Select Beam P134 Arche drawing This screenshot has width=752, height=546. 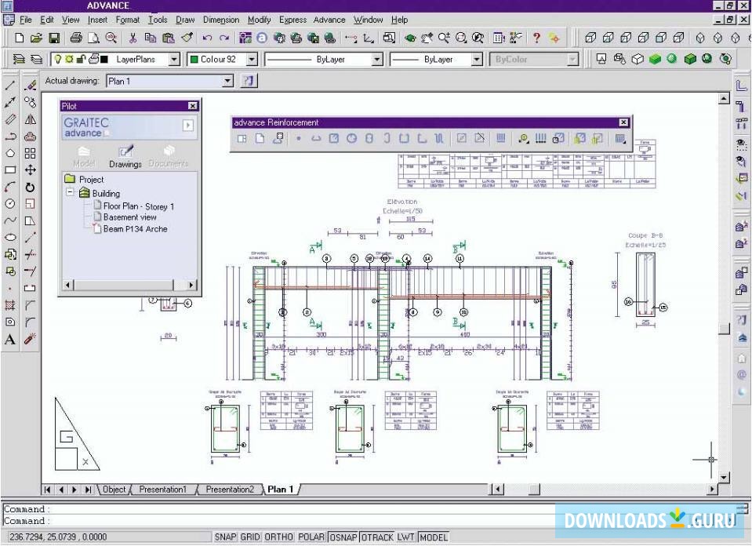(135, 229)
